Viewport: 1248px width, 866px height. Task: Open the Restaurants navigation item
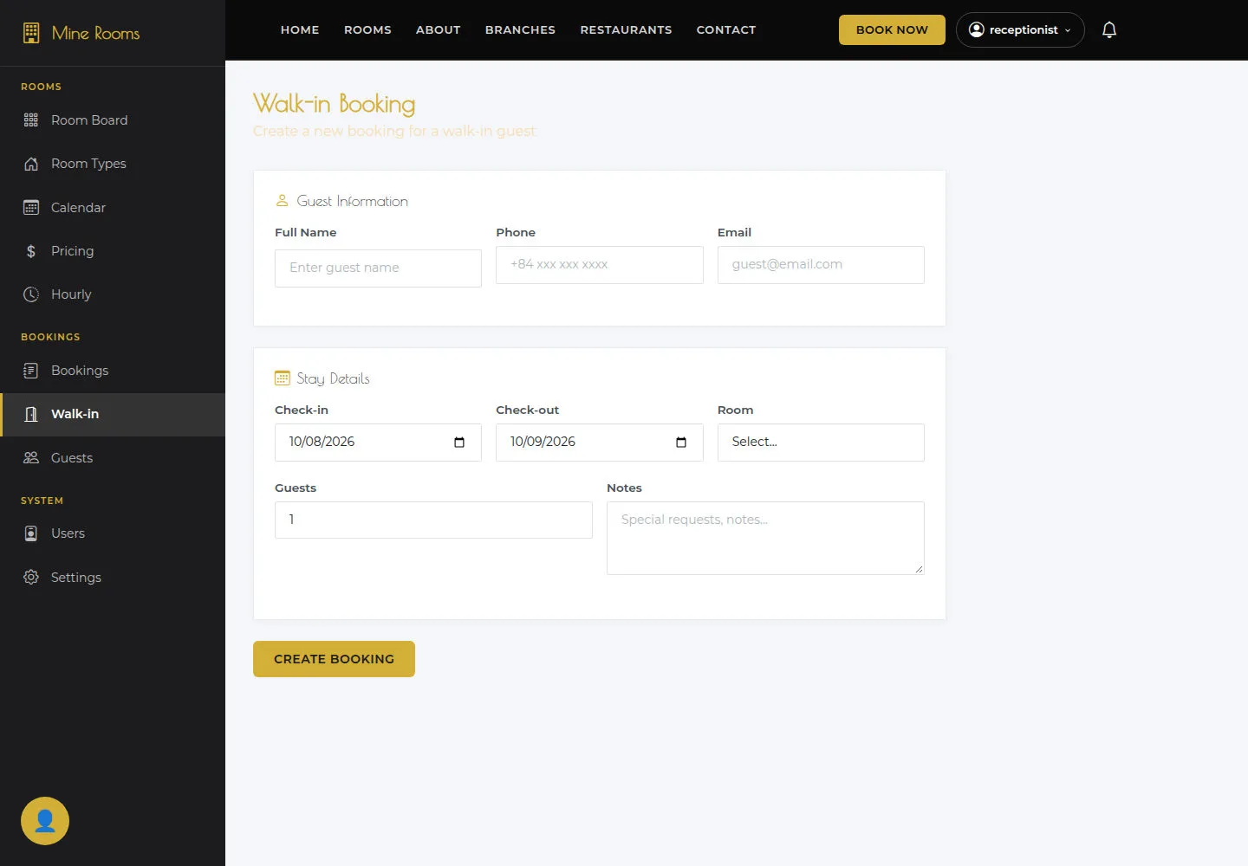pyautogui.click(x=626, y=30)
